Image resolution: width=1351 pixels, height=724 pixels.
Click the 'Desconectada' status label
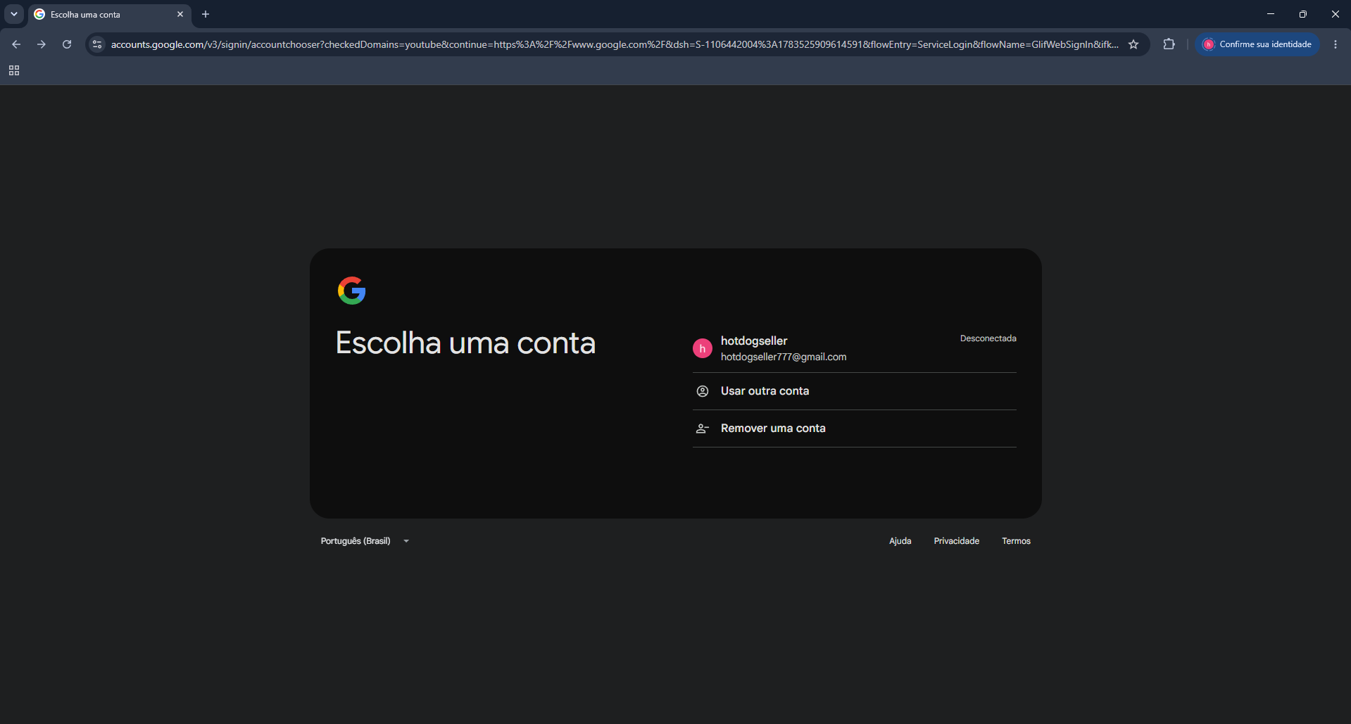[x=988, y=338]
